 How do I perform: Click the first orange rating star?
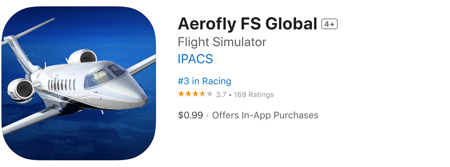181,94
